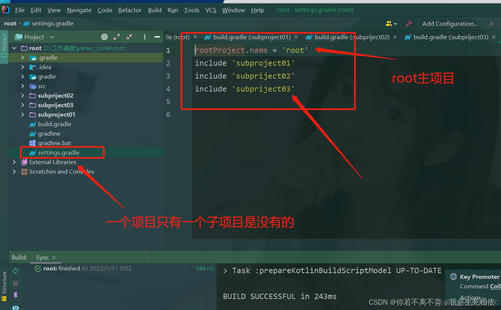
Task: Open the Navigate menu
Action: click(x=79, y=10)
